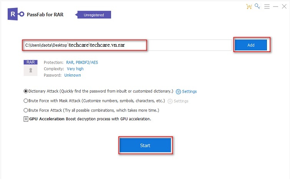Click the Mask Attack Settings link
This screenshot has height=180, width=290.
tap(181, 101)
